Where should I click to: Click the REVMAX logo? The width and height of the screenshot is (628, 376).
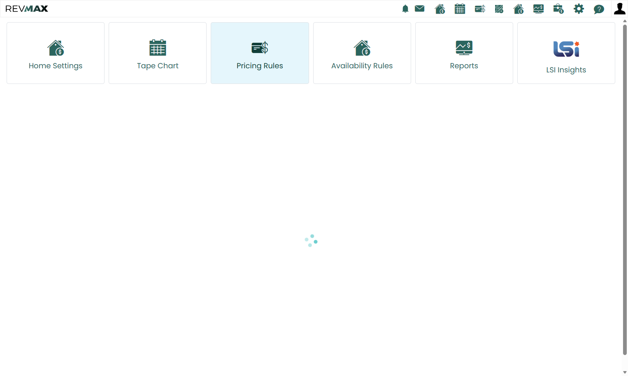27,9
